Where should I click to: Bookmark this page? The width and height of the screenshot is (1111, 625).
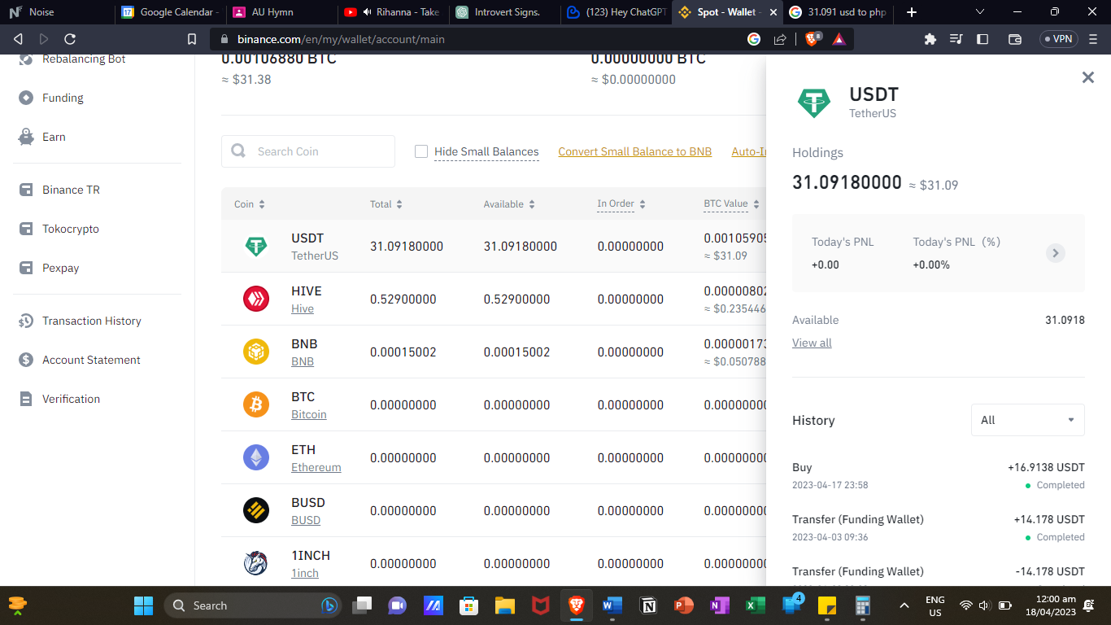point(192,39)
